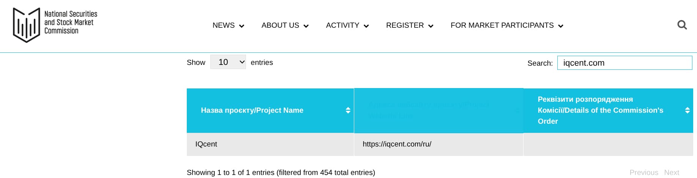Expand the chevron next to ABOUT US
The height and width of the screenshot is (178, 697).
coord(306,26)
